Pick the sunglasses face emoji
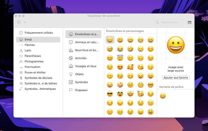 click(x=110, y=94)
